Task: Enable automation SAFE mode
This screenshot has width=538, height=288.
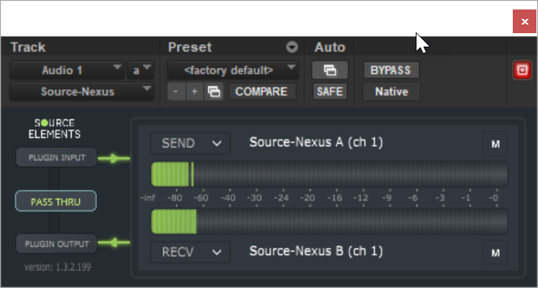Action: (x=330, y=92)
